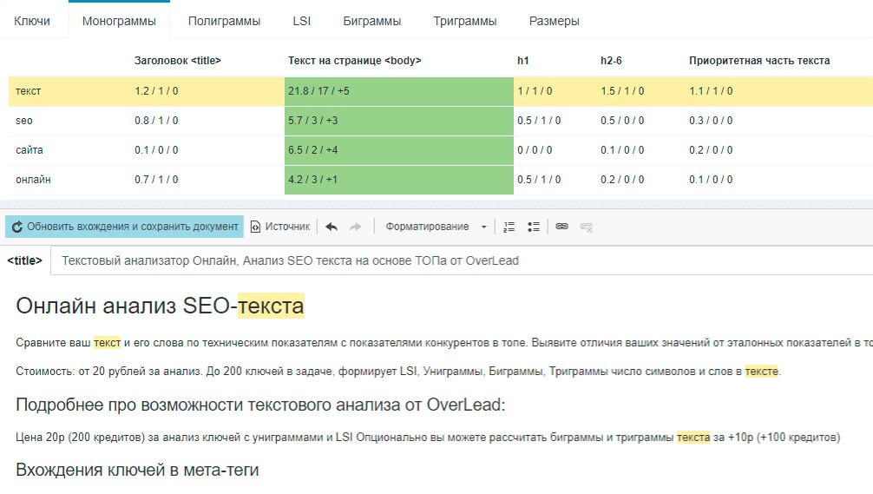Click the paragraph starting 'Стоимость: от 20 рублей'
Viewport: 873px width, 494px height.
click(x=398, y=372)
